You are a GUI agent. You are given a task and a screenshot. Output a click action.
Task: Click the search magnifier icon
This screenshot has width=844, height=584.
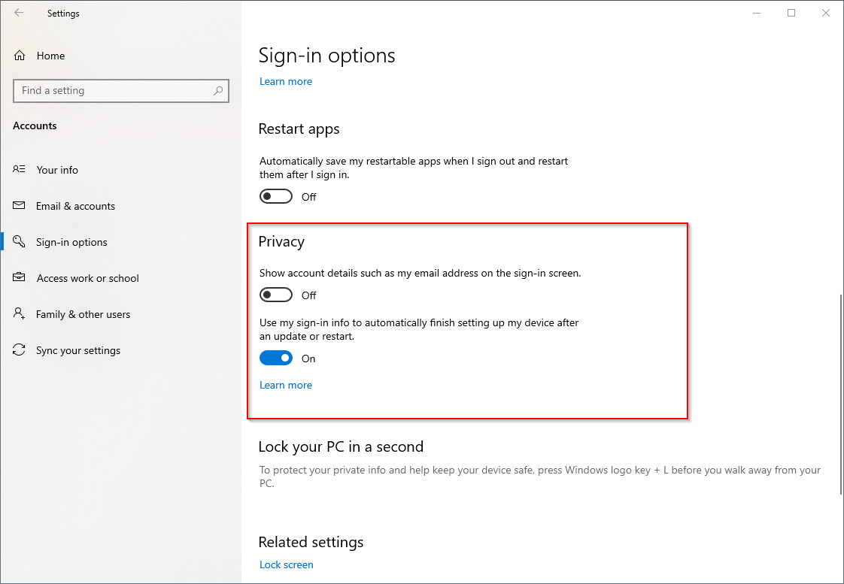click(x=218, y=91)
